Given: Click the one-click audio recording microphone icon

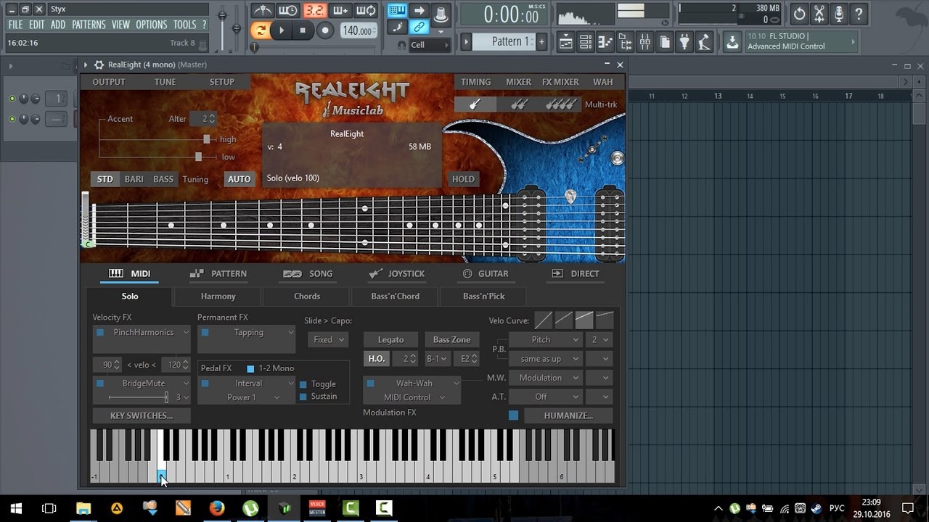Looking at the screenshot, I should [x=839, y=13].
